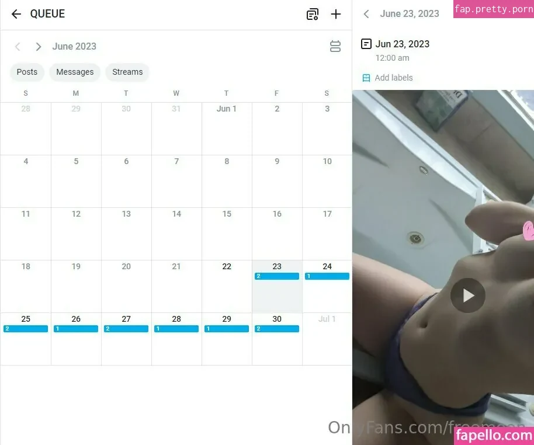Toggle the Streams filter chip
Image resolution: width=534 pixels, height=445 pixels.
(x=127, y=72)
